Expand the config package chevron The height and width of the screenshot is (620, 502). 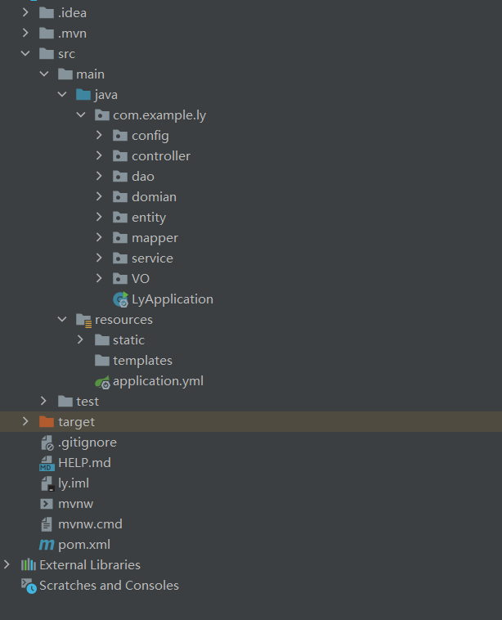(x=99, y=135)
